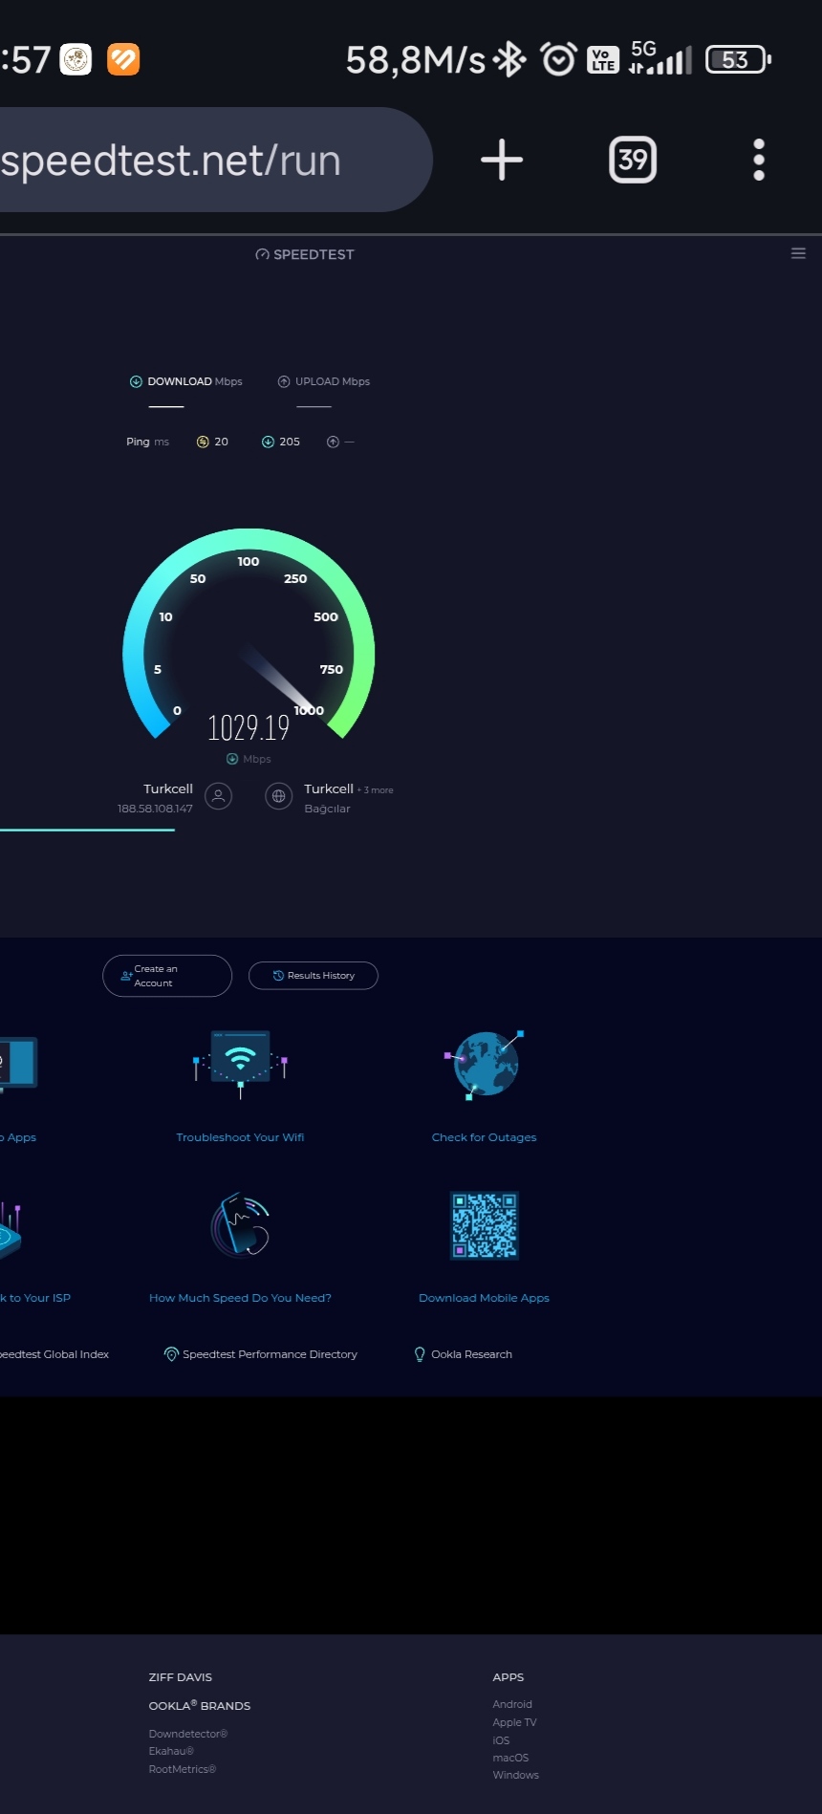Screen dimensions: 822x1814
Task: Click the 5G signal strength icon
Action: (660, 58)
